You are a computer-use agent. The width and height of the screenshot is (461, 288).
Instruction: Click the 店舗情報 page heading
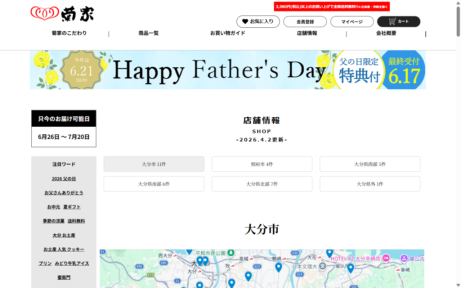(262, 120)
